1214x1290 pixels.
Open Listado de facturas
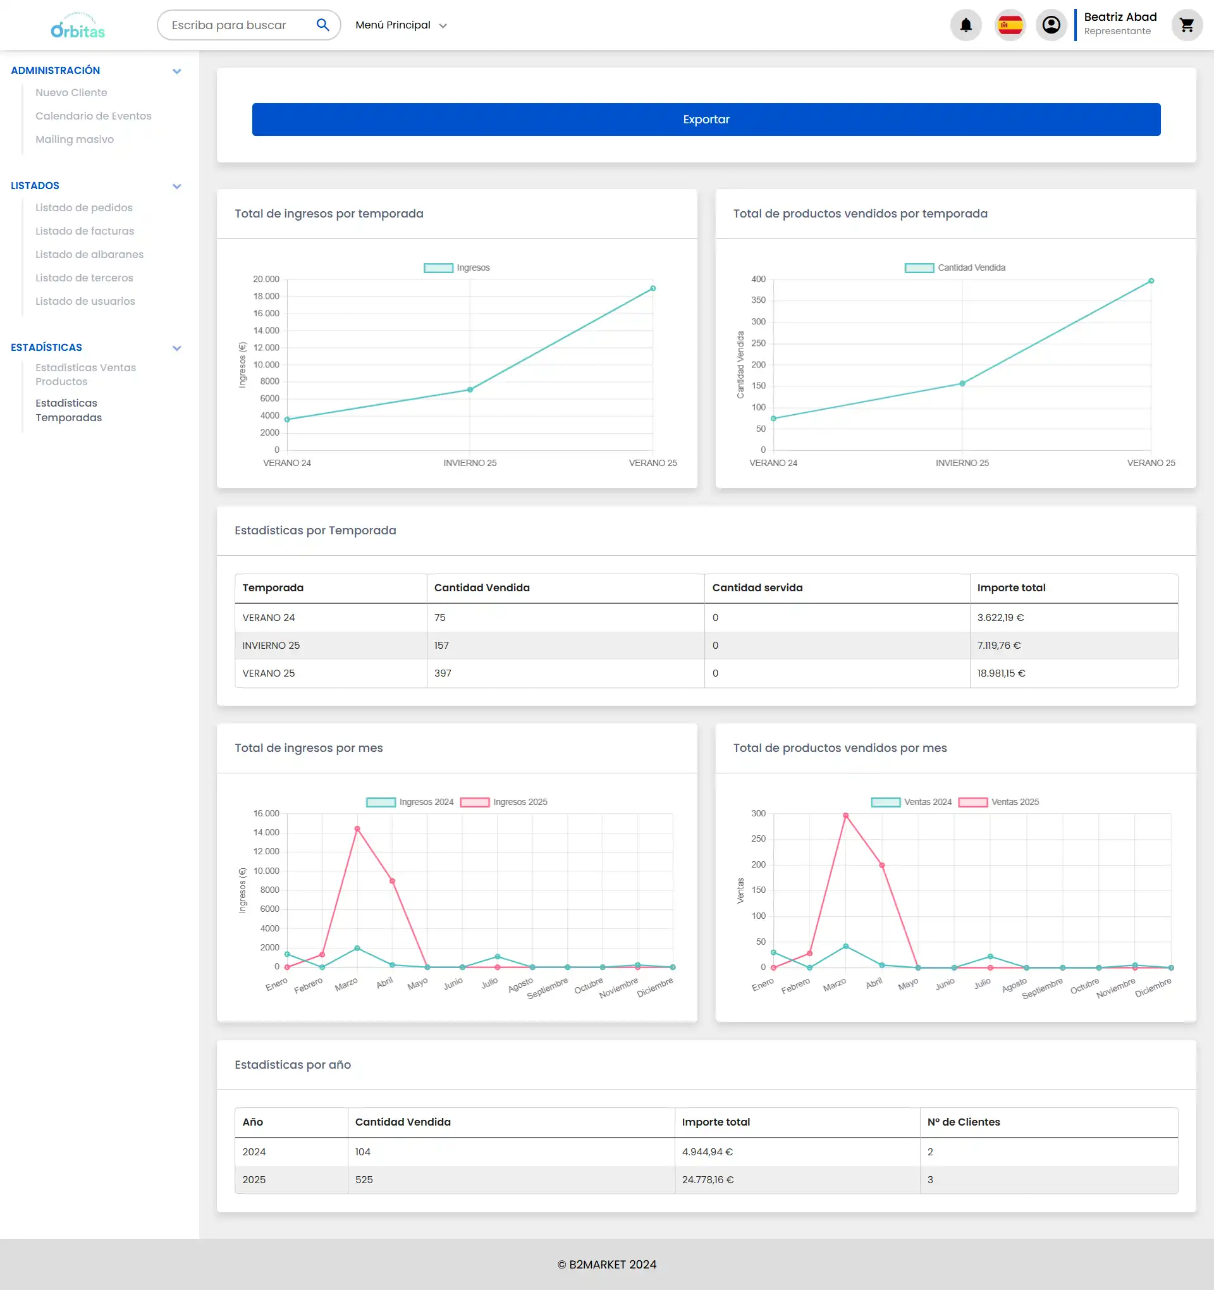[x=84, y=231]
